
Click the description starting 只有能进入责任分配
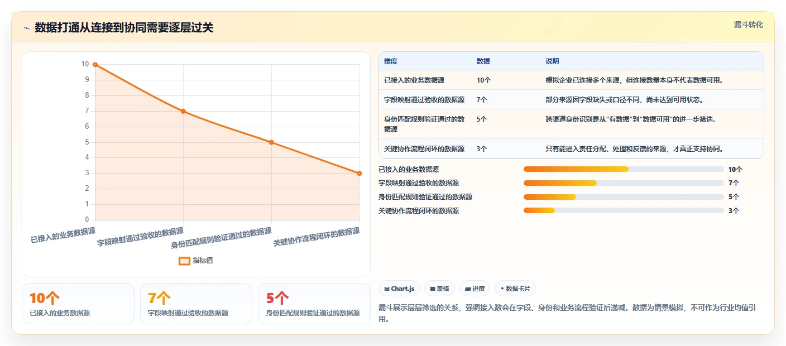click(635, 149)
